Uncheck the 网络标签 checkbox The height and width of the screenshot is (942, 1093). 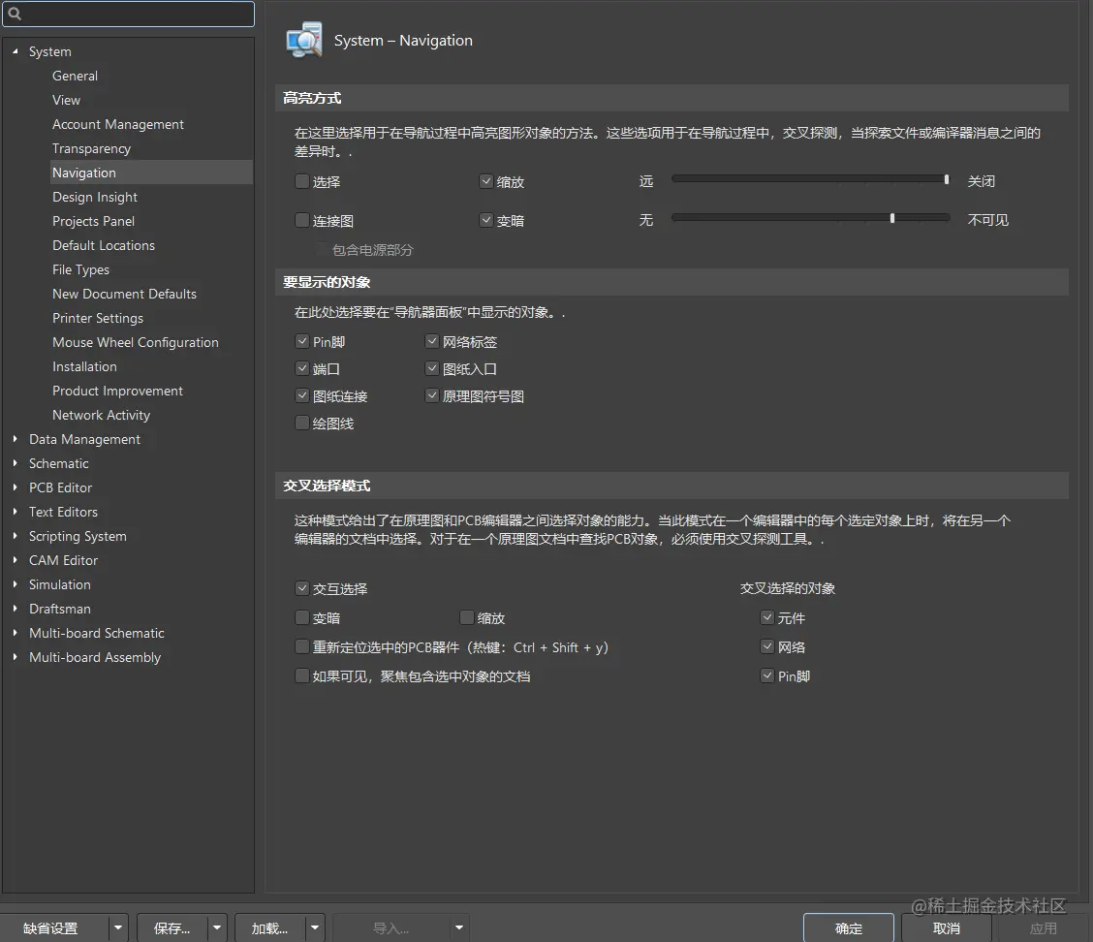click(432, 341)
